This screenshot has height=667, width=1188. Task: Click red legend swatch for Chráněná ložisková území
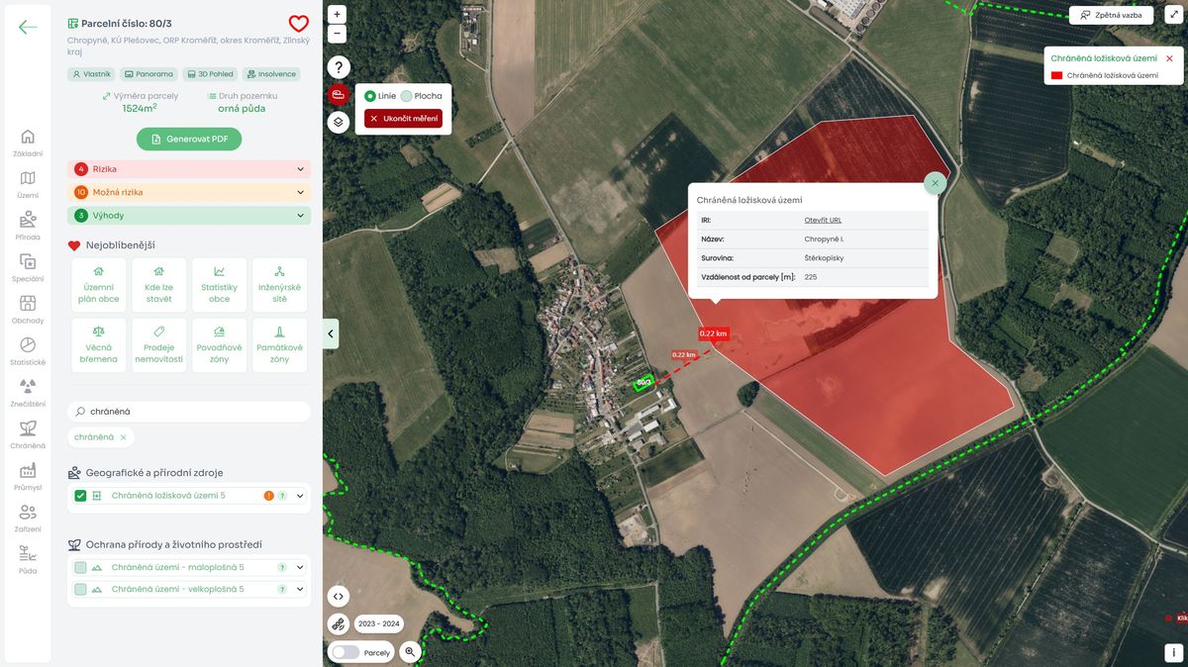[x=1056, y=75]
